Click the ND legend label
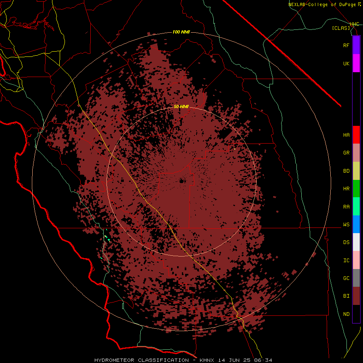This screenshot has width=363, height=363. coord(346,314)
